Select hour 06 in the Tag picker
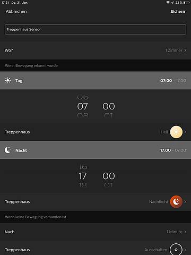191x255 pixels. pos(83,97)
